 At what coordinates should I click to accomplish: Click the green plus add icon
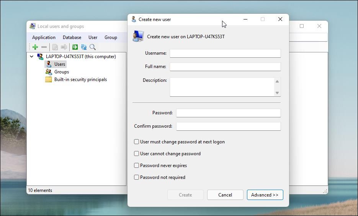click(35, 47)
